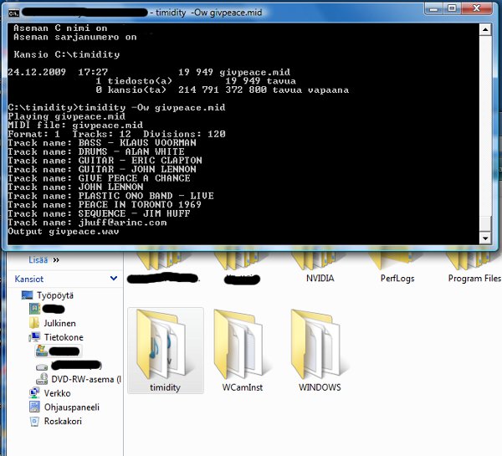The image size is (502, 456).
Task: Select the Työpöytä desktop icon in tree
Action: point(48,295)
